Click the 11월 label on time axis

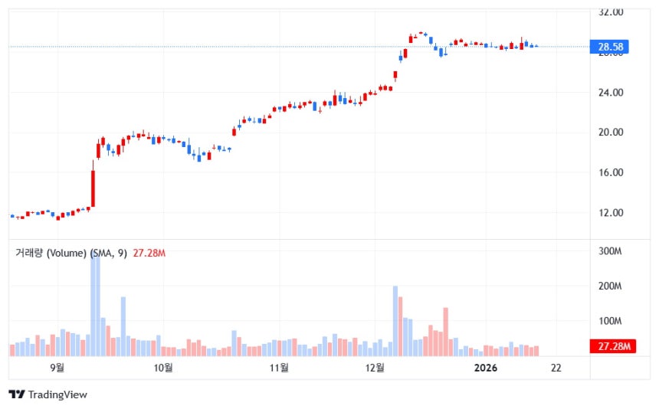pyautogui.click(x=280, y=368)
